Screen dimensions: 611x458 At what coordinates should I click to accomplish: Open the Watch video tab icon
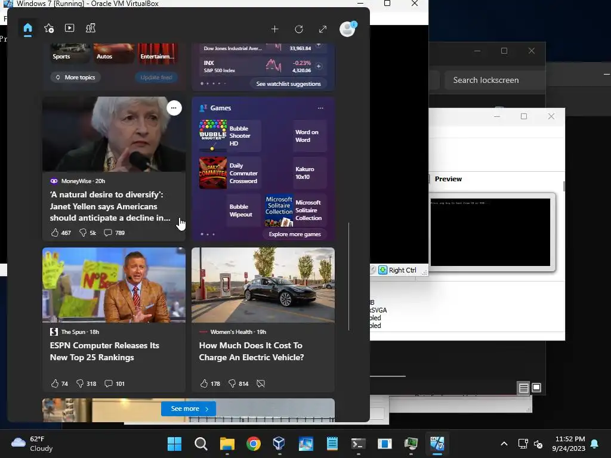pyautogui.click(x=69, y=28)
